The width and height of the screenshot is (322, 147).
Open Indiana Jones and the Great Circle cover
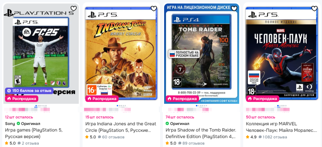121,53
